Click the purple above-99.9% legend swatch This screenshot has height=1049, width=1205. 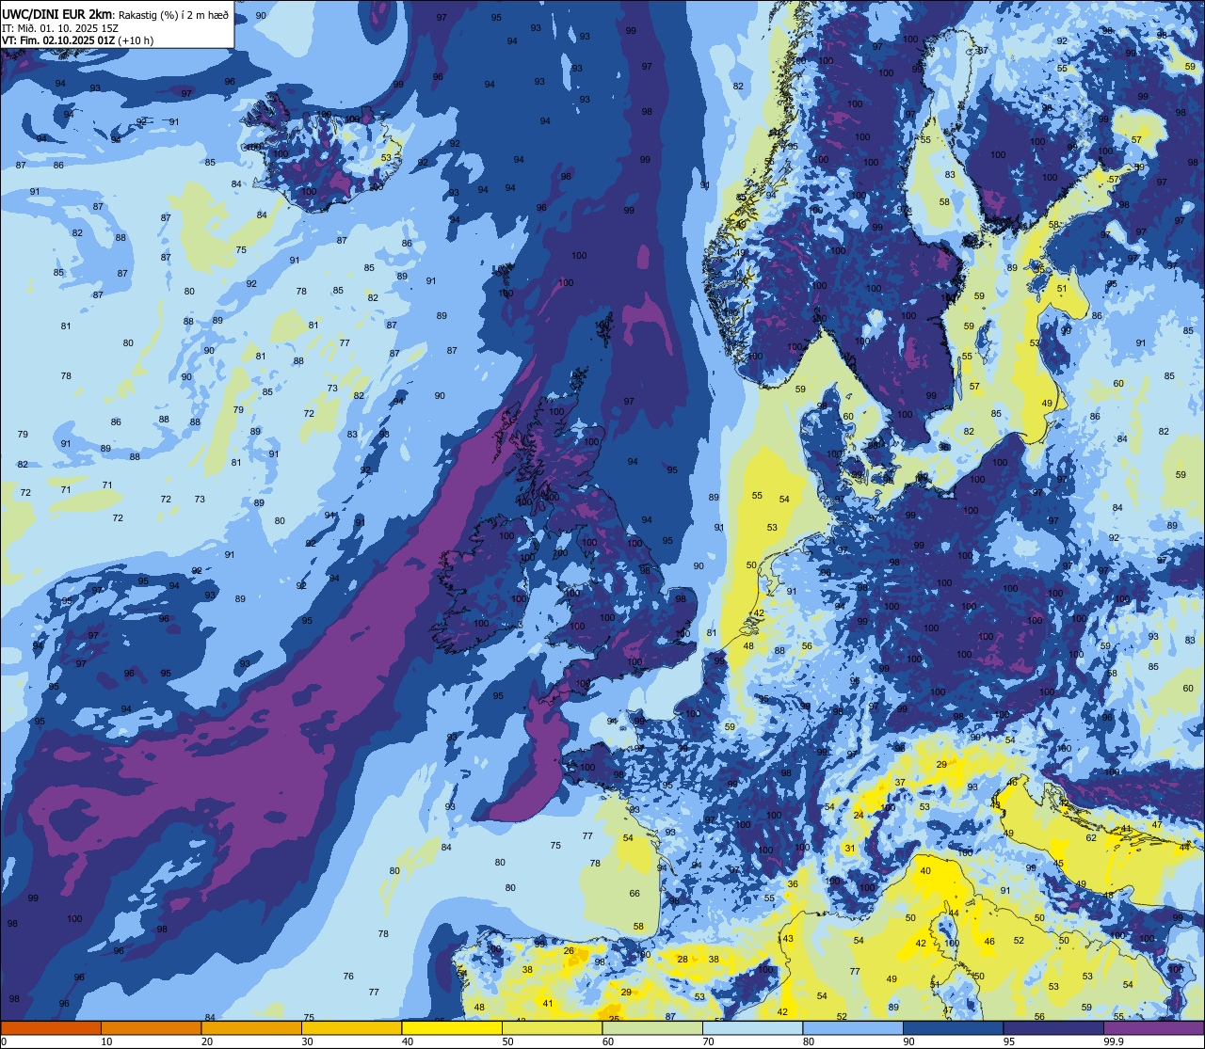(x=1153, y=1027)
